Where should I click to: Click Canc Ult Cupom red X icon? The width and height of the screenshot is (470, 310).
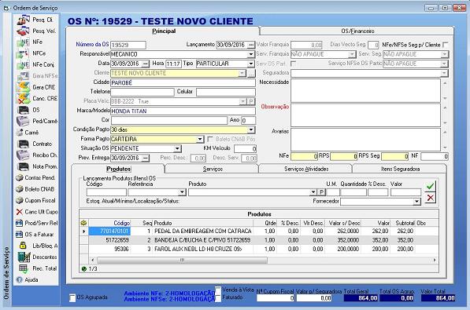click(x=20, y=212)
